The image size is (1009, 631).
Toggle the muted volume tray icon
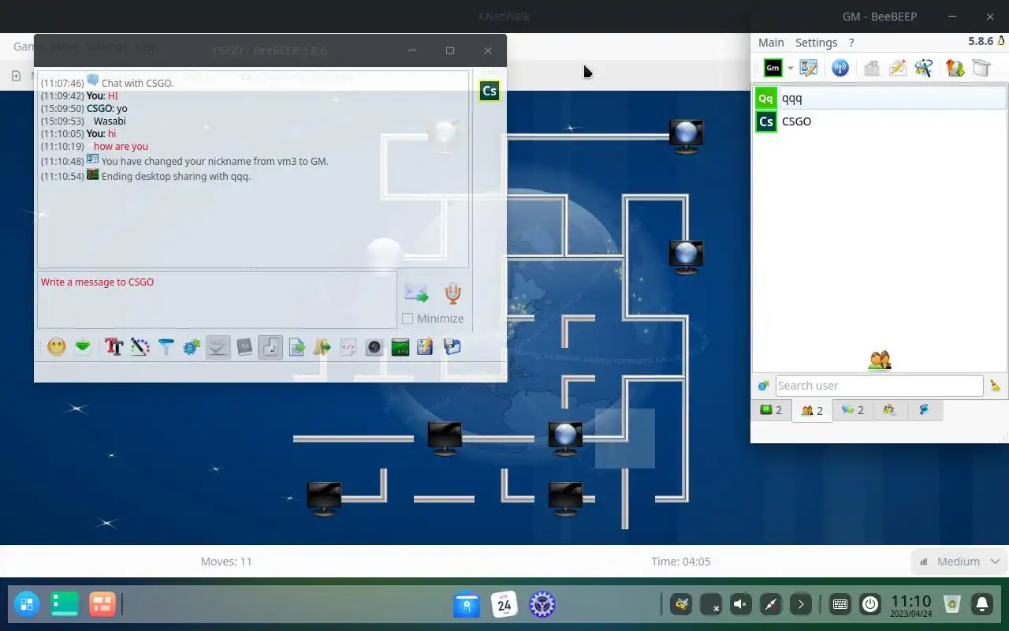tap(741, 605)
